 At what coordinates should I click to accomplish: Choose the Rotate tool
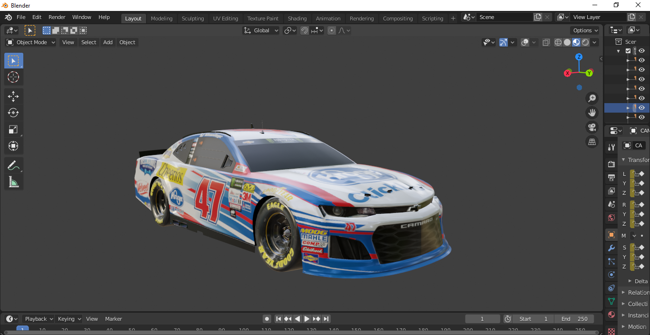pyautogui.click(x=13, y=113)
